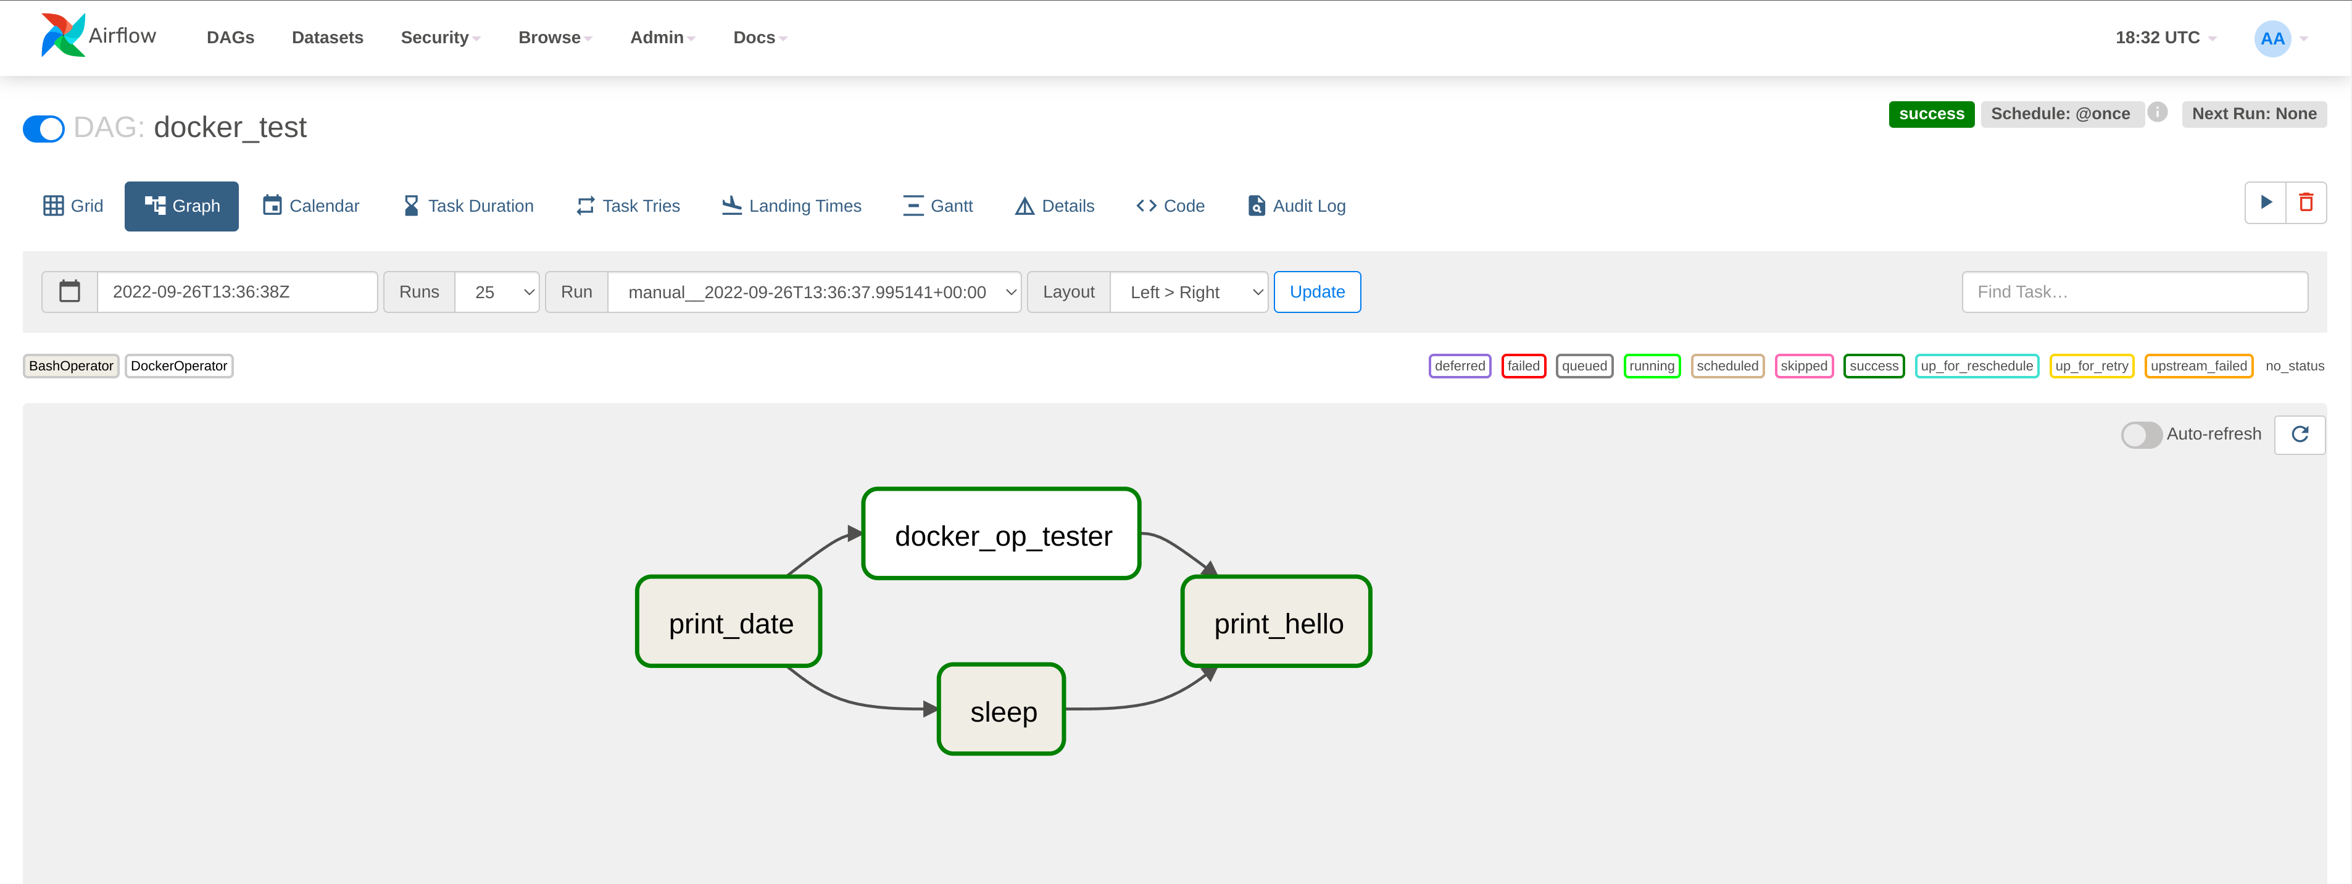Click the red Delete DAG trash icon
The height and width of the screenshot is (884, 2352).
[x=2306, y=202]
